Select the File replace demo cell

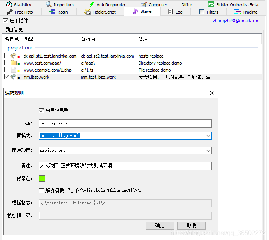(155, 70)
